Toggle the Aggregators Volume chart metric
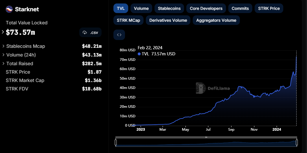Screen dimensions: 307x153 point(216,20)
